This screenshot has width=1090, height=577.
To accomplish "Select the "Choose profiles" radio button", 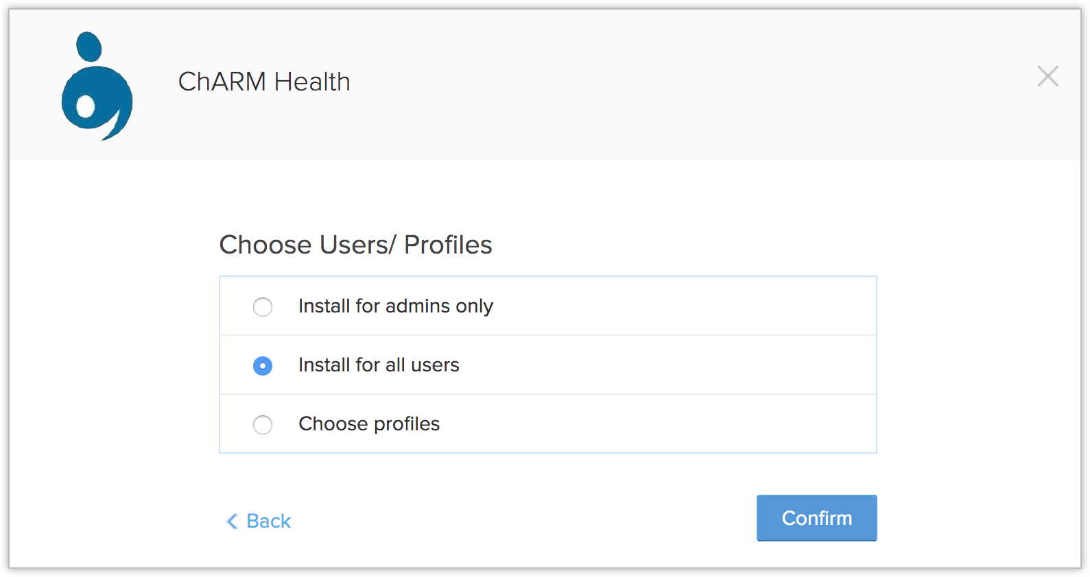I will click(x=263, y=425).
